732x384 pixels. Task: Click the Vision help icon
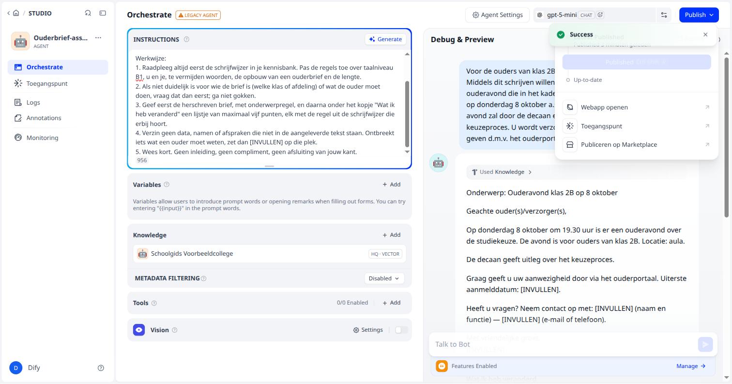(175, 330)
